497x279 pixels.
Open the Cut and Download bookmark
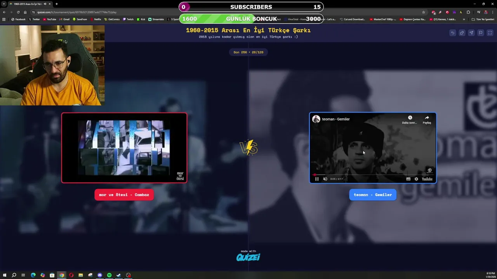pos(352,19)
